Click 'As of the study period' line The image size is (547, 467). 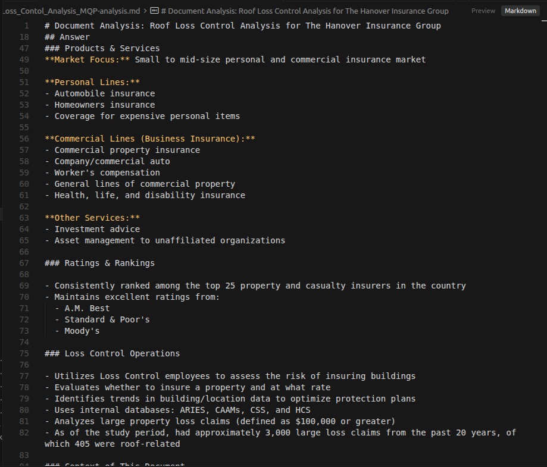coord(280,438)
